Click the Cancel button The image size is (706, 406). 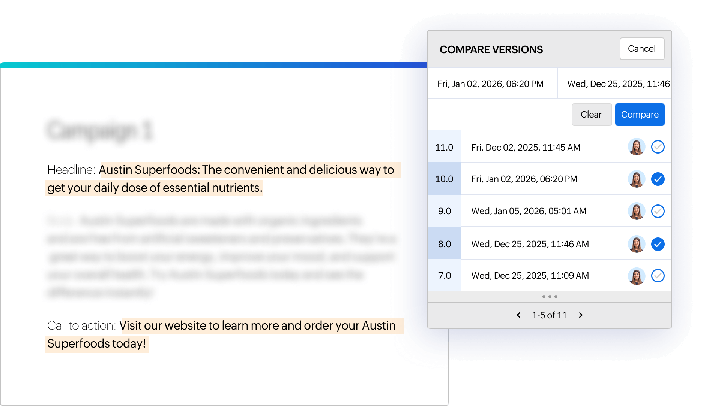tap(642, 49)
